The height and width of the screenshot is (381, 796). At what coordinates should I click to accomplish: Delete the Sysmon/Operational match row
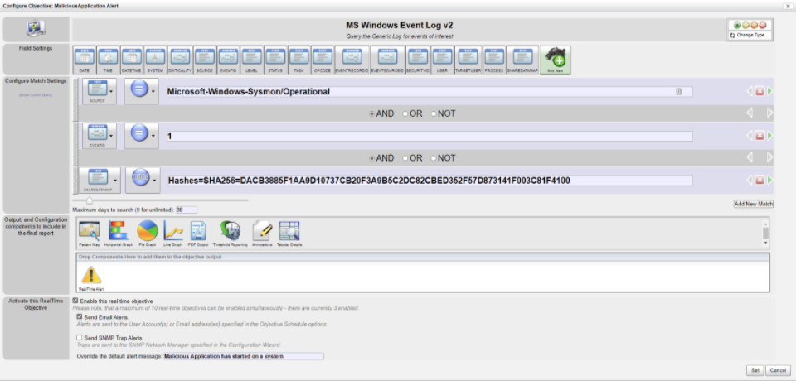(x=760, y=91)
